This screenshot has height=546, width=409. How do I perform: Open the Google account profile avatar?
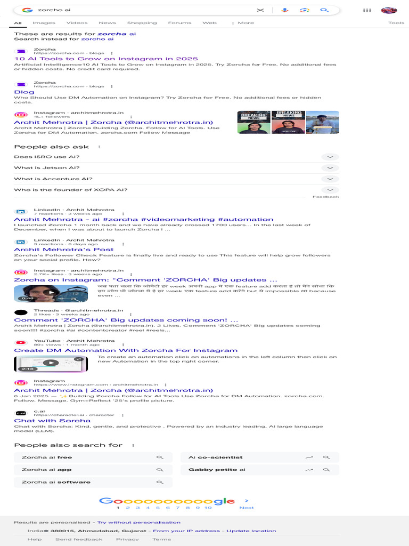click(x=389, y=10)
